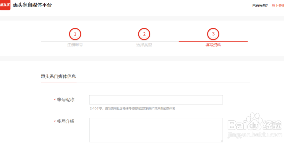The width and height of the screenshot is (284, 143).
Task: Select step 1 circle for 注册帐号
Action: pos(75,34)
